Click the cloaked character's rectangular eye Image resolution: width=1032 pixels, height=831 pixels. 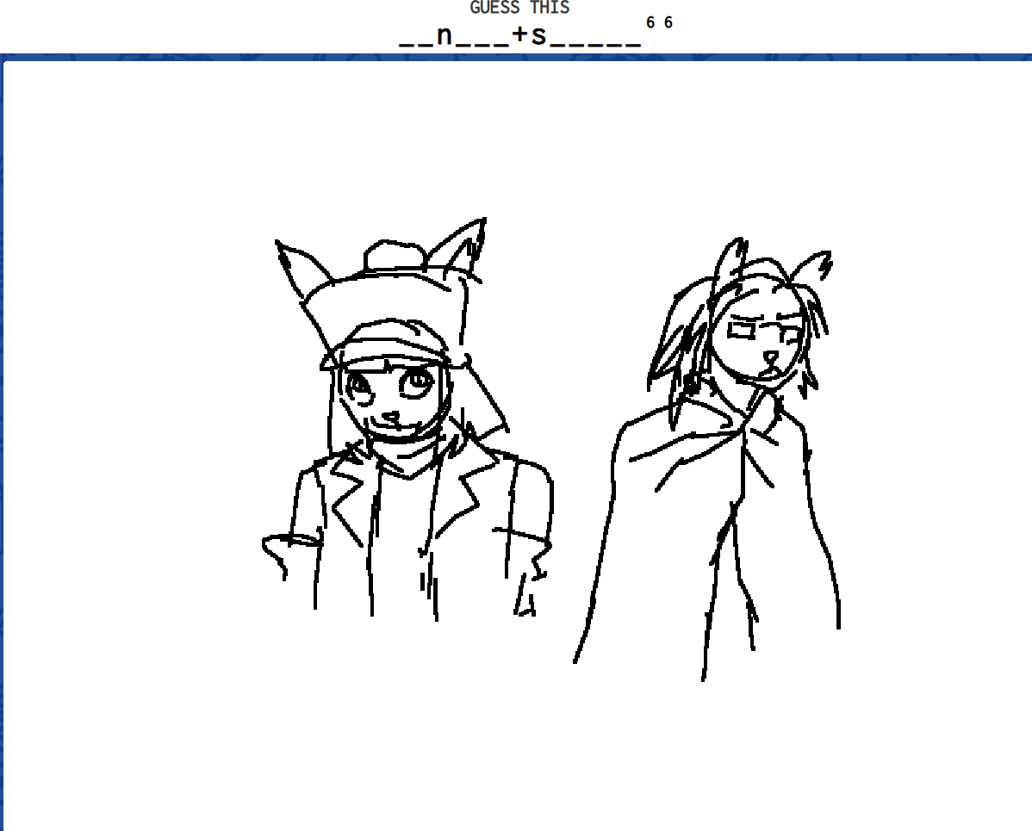tap(742, 330)
